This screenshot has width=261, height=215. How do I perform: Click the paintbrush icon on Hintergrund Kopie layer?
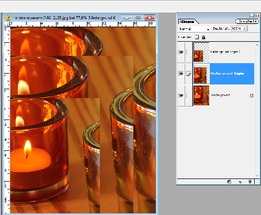point(189,74)
